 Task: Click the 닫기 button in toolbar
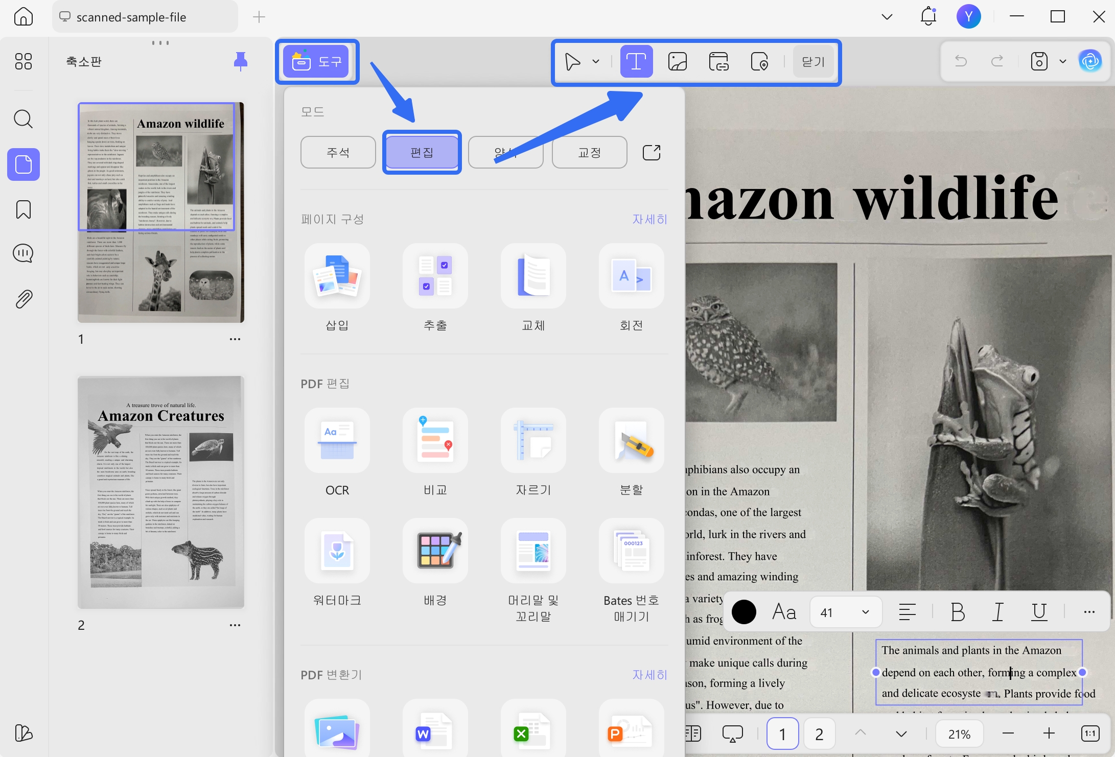(814, 62)
